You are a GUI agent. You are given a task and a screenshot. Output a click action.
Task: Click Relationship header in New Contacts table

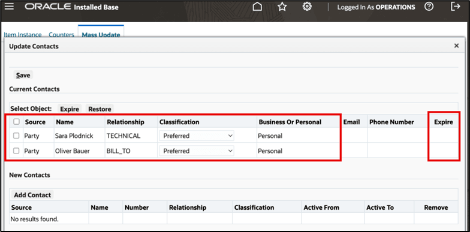188,207
